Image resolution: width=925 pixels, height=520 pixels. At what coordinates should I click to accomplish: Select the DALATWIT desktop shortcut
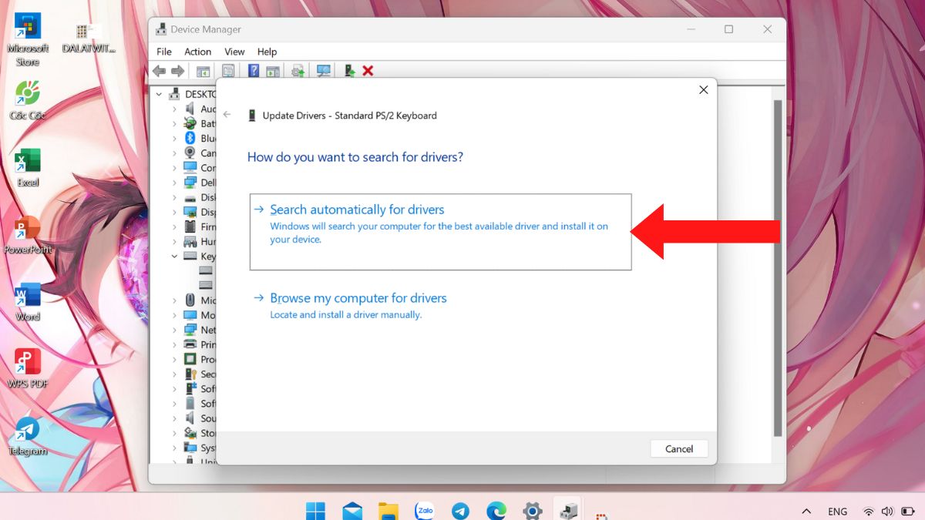pyautogui.click(x=88, y=38)
